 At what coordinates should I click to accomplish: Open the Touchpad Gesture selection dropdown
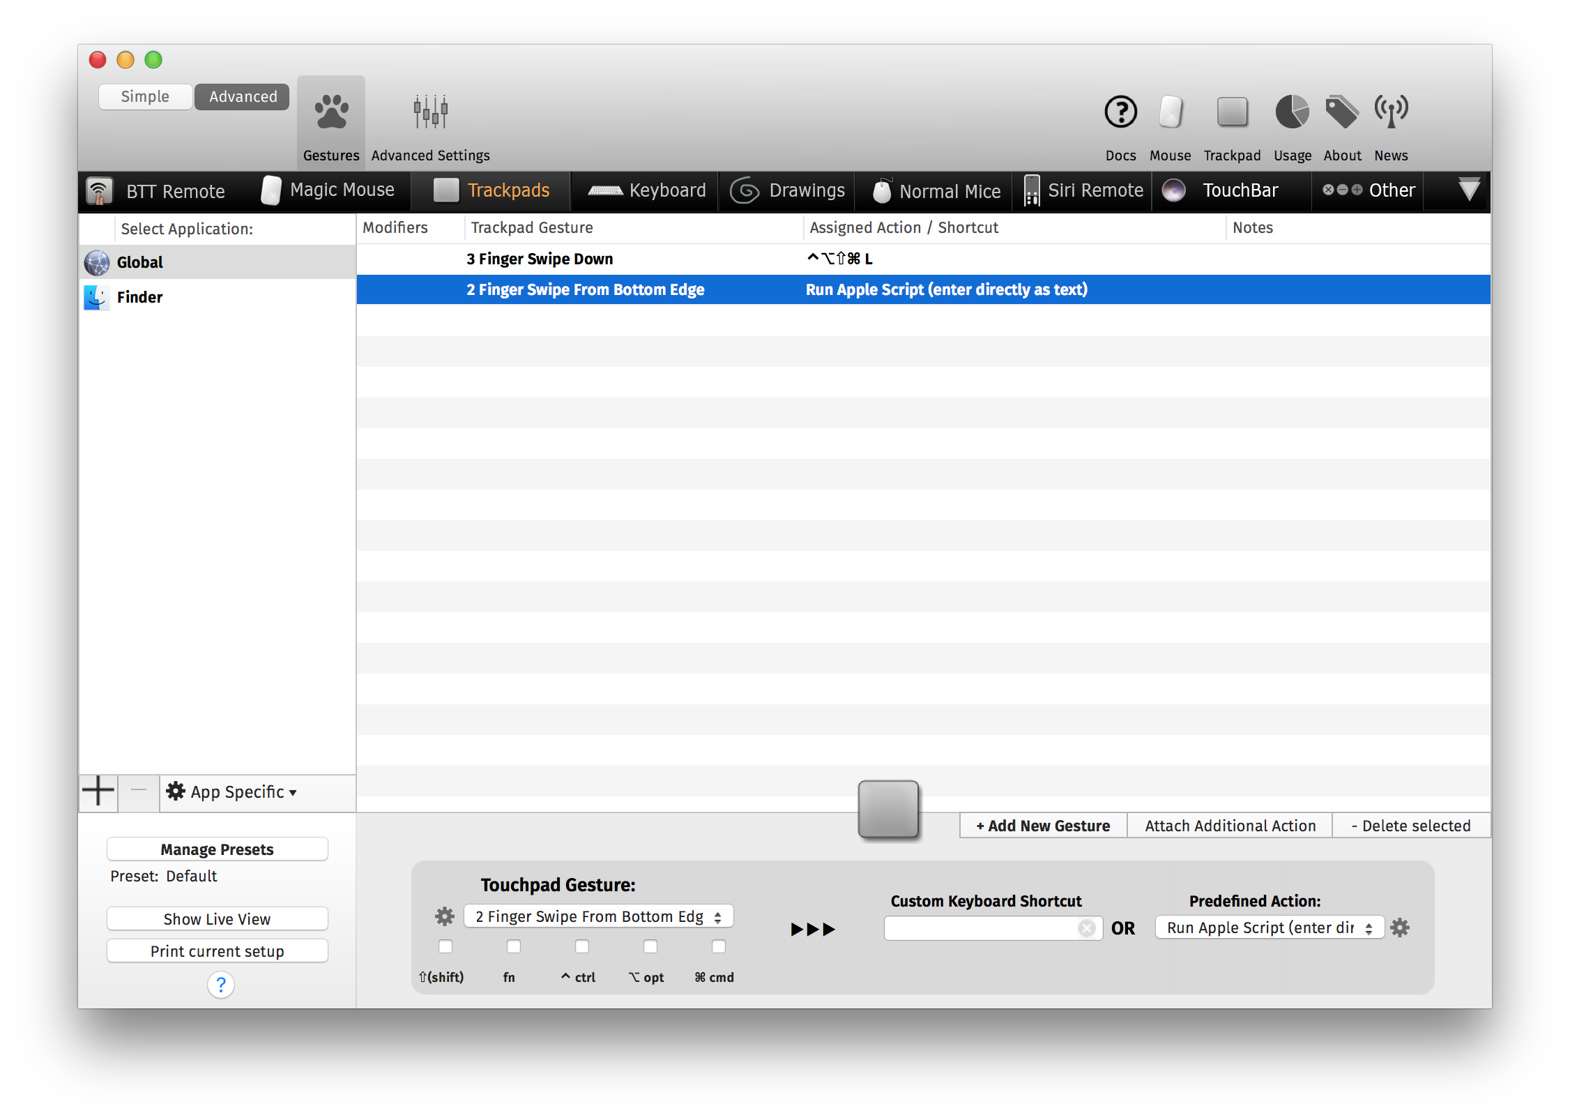[598, 916]
